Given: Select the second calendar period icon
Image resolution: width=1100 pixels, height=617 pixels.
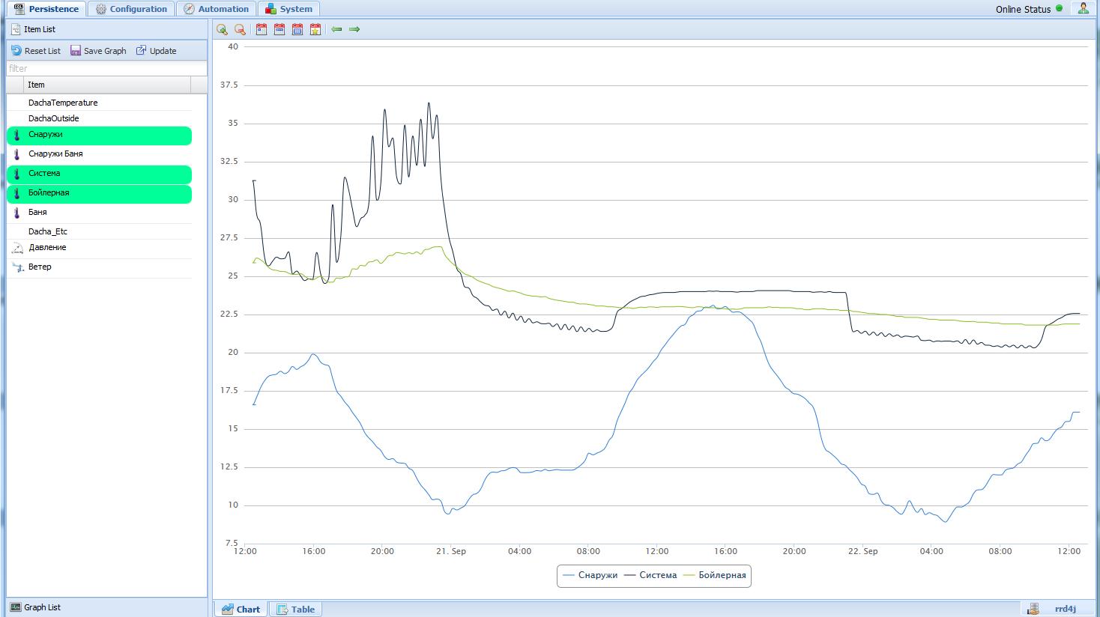Looking at the screenshot, I should coord(279,29).
